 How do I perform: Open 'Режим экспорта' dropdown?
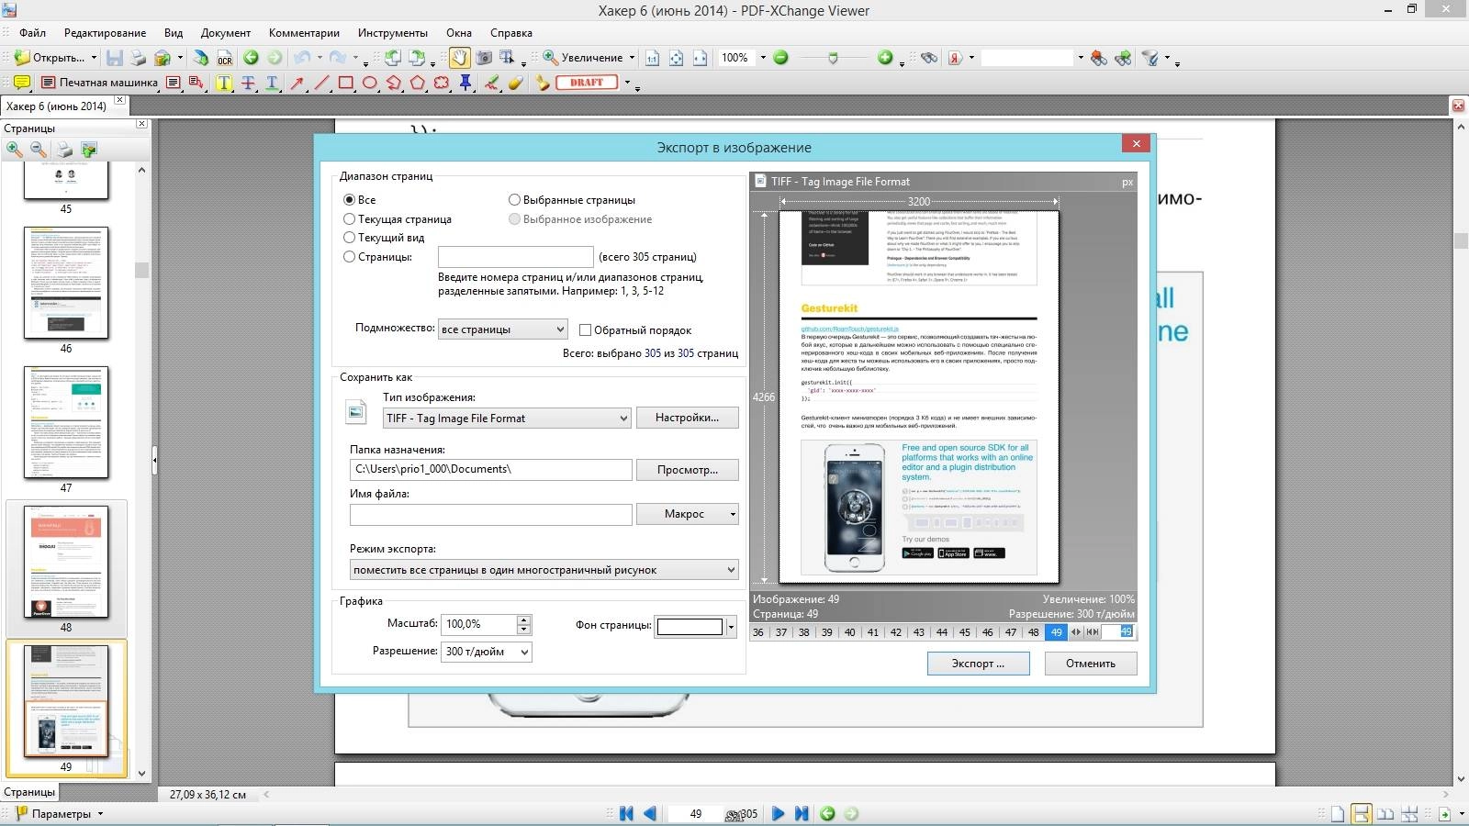click(x=544, y=570)
